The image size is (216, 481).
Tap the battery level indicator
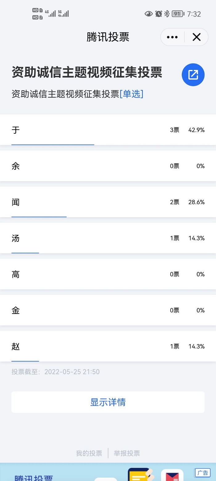(177, 14)
